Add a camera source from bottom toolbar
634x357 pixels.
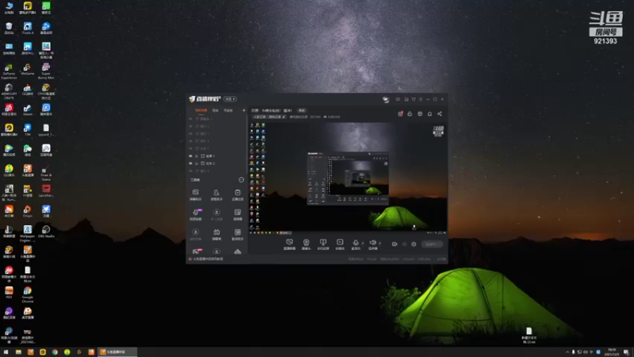coord(306,244)
